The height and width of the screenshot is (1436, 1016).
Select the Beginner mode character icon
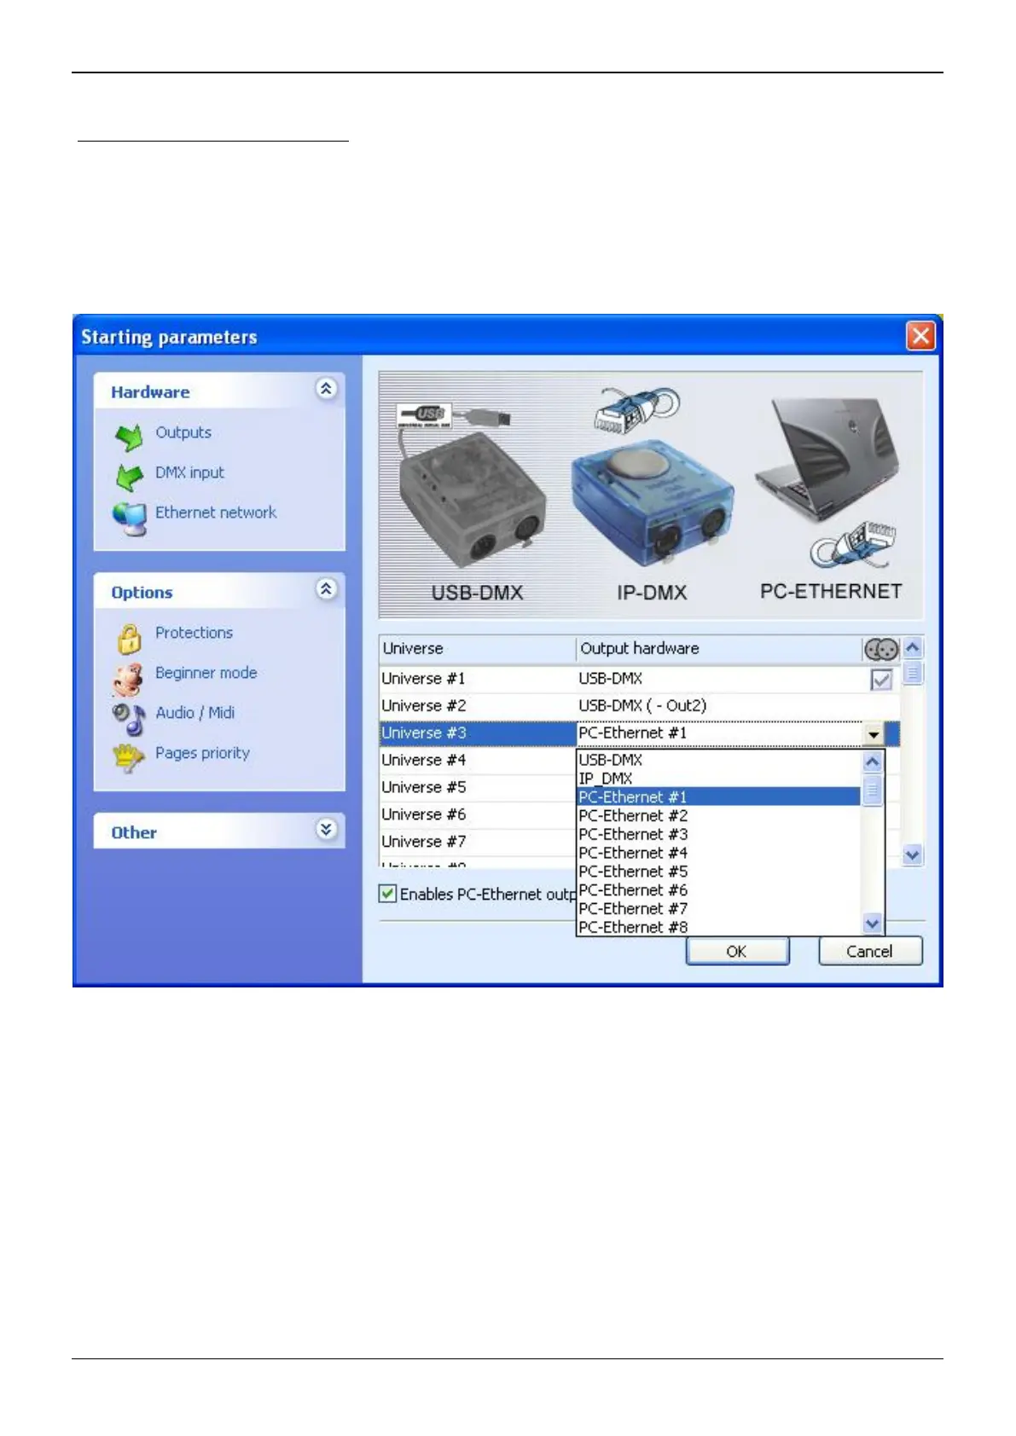coord(128,679)
